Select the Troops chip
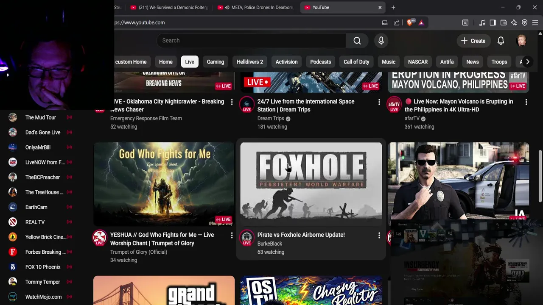This screenshot has width=543, height=305. click(x=499, y=62)
